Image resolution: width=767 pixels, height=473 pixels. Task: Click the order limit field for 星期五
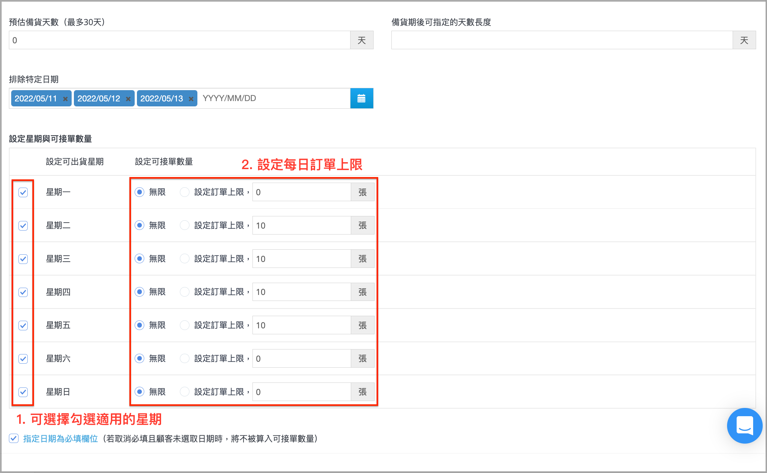pyautogui.click(x=302, y=325)
